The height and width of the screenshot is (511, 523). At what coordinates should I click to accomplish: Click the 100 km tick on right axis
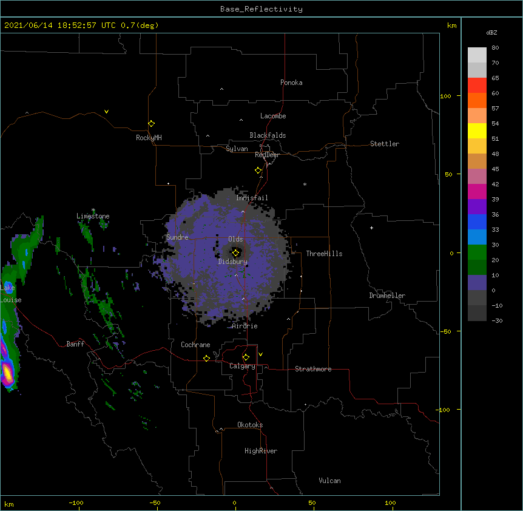tap(459, 96)
